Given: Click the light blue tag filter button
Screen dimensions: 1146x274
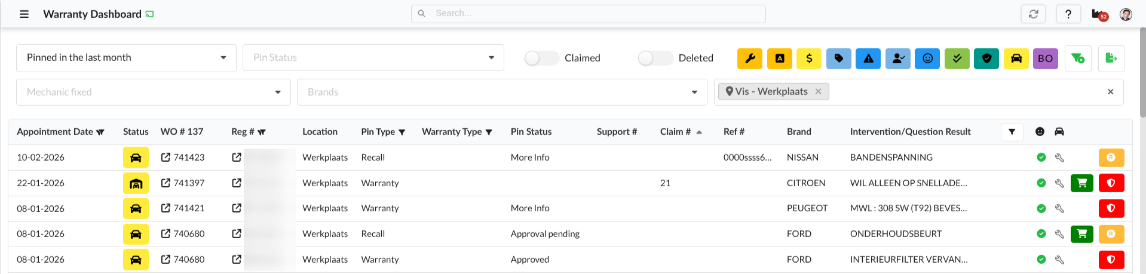Looking at the screenshot, I should click(838, 59).
